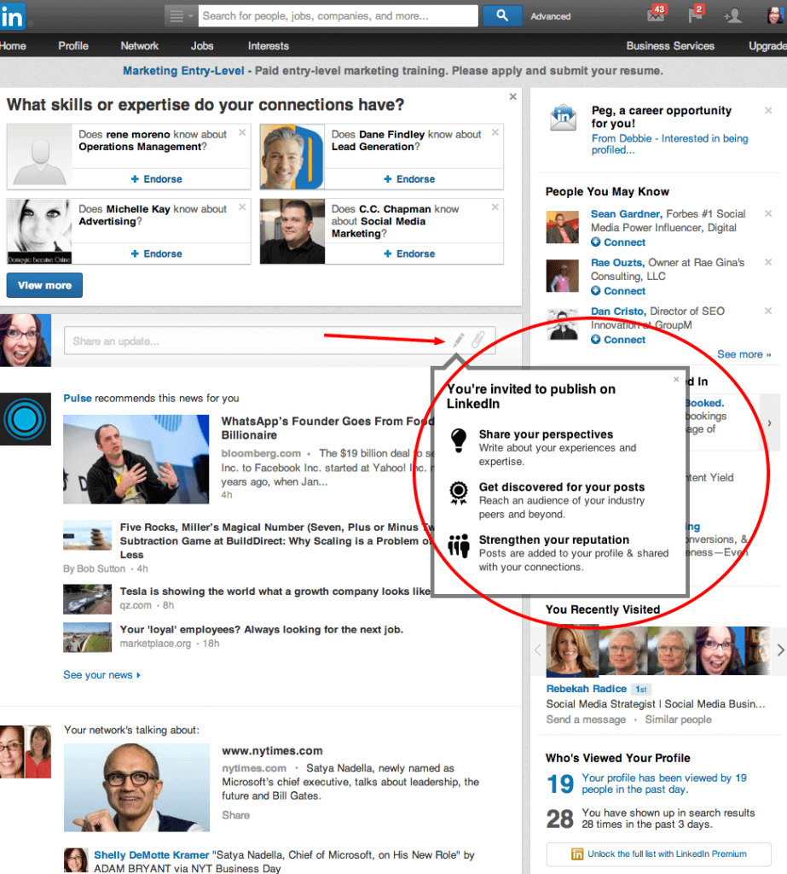Endorse Dane Findley for Lead Generation

coord(409,179)
